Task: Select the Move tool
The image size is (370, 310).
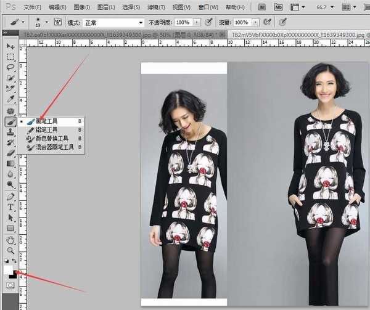Action: [x=10, y=46]
